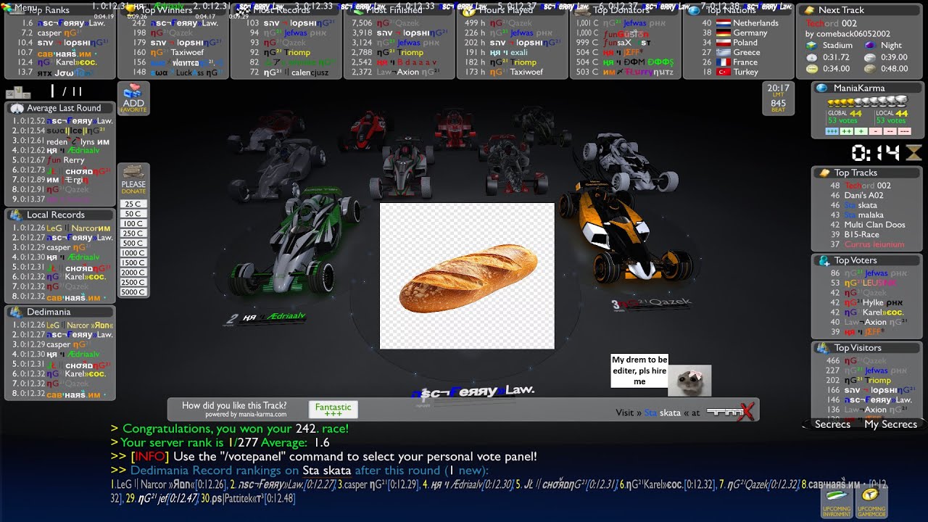Click the Greece flag in Top Nations
Image resolution: width=928 pixels, height=522 pixels.
[x=724, y=52]
